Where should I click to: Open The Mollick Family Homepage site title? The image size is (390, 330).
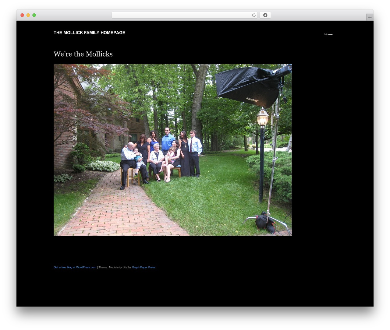89,33
